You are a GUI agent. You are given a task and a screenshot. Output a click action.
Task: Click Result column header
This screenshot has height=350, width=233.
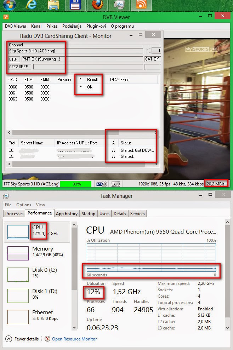click(x=92, y=80)
